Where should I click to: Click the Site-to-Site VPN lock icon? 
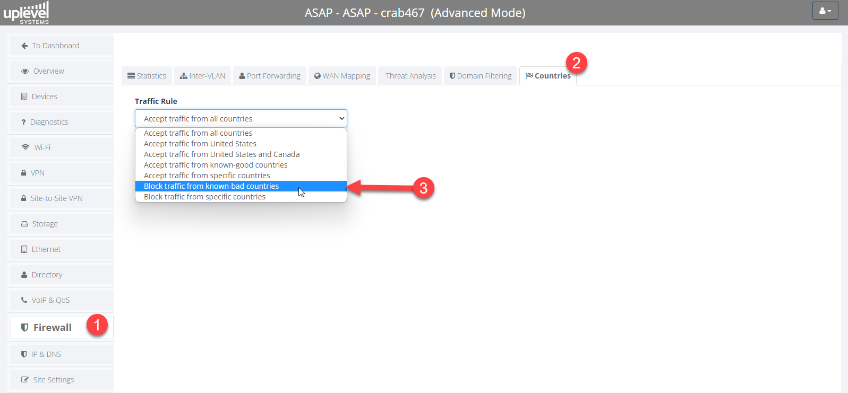point(23,198)
